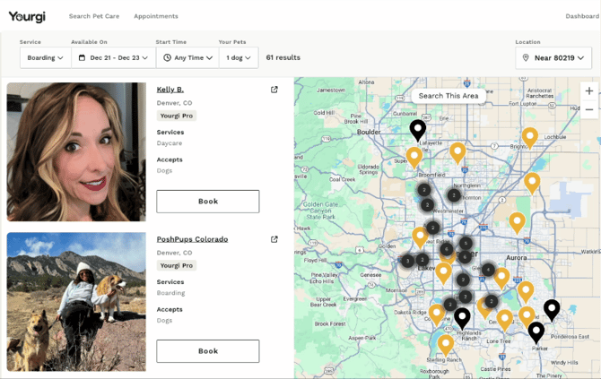Click the Yourgi logo

point(27,16)
